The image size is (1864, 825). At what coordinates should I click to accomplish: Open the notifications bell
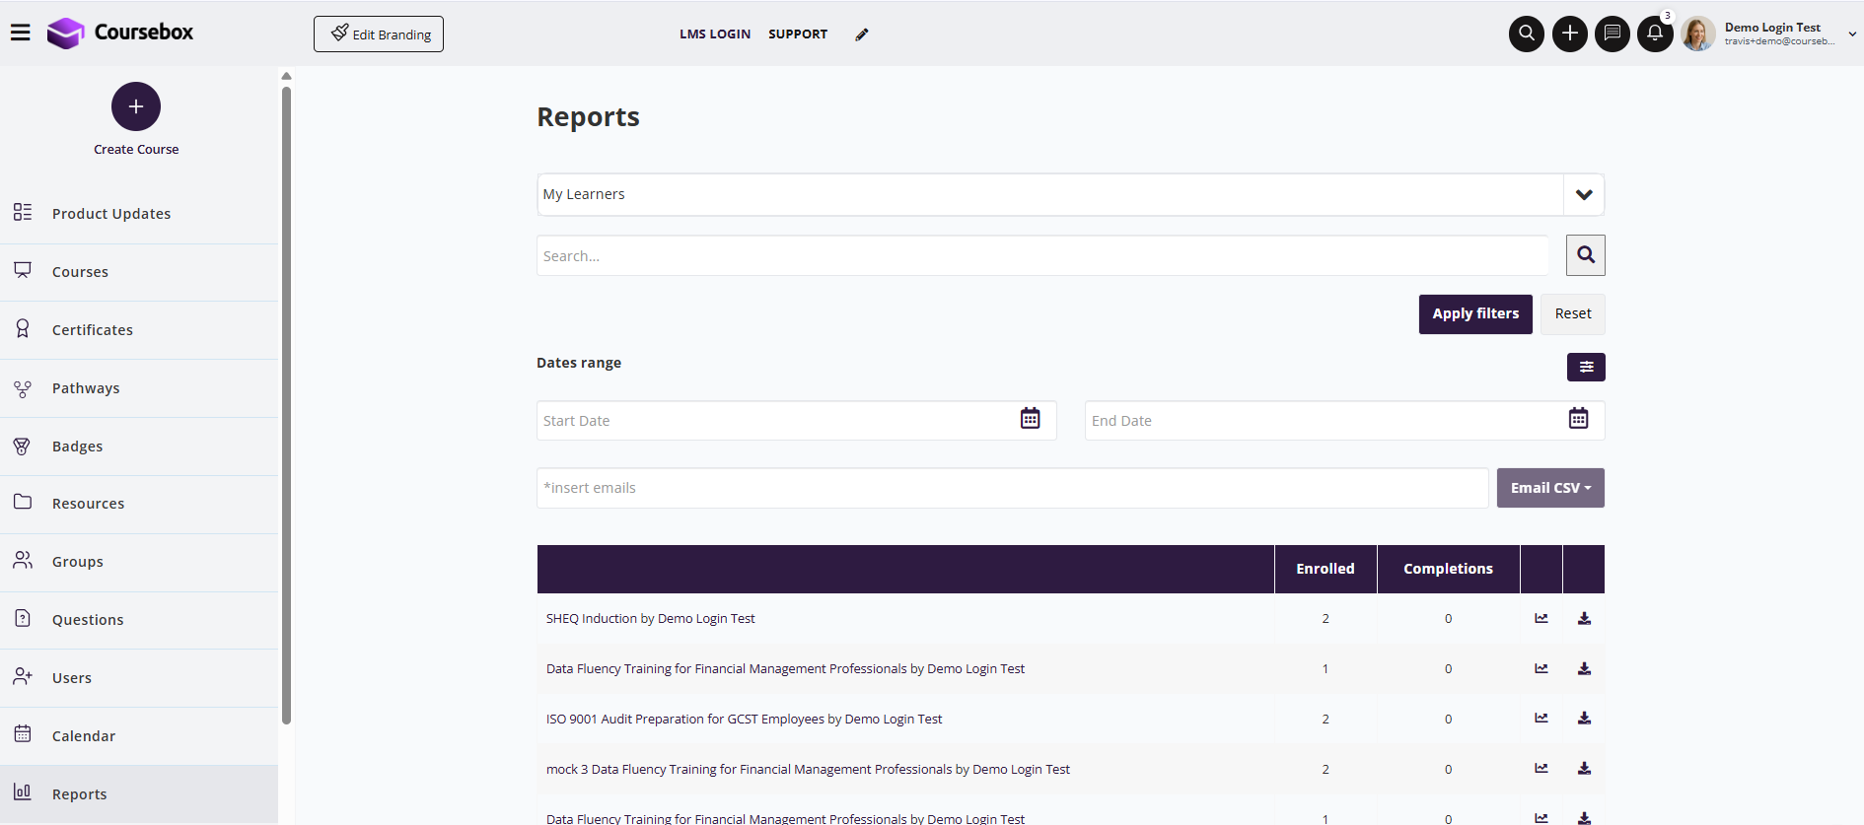point(1655,34)
